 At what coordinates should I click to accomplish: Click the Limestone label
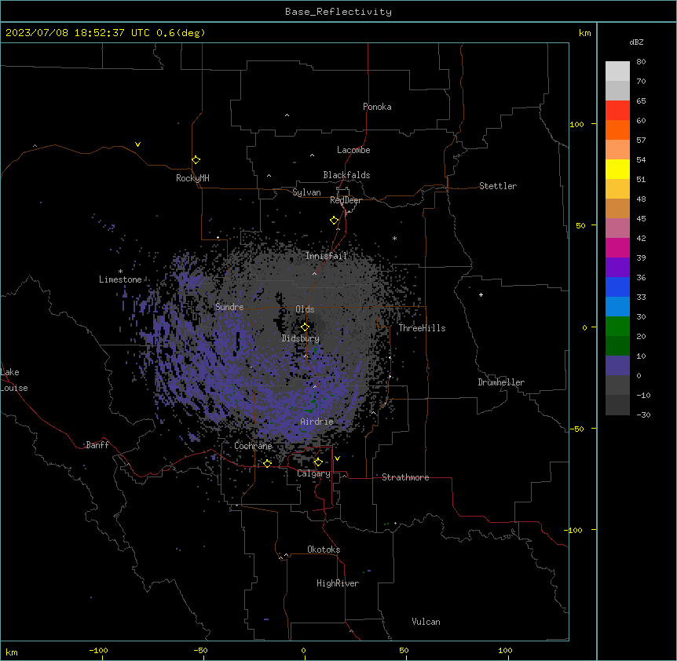(120, 279)
